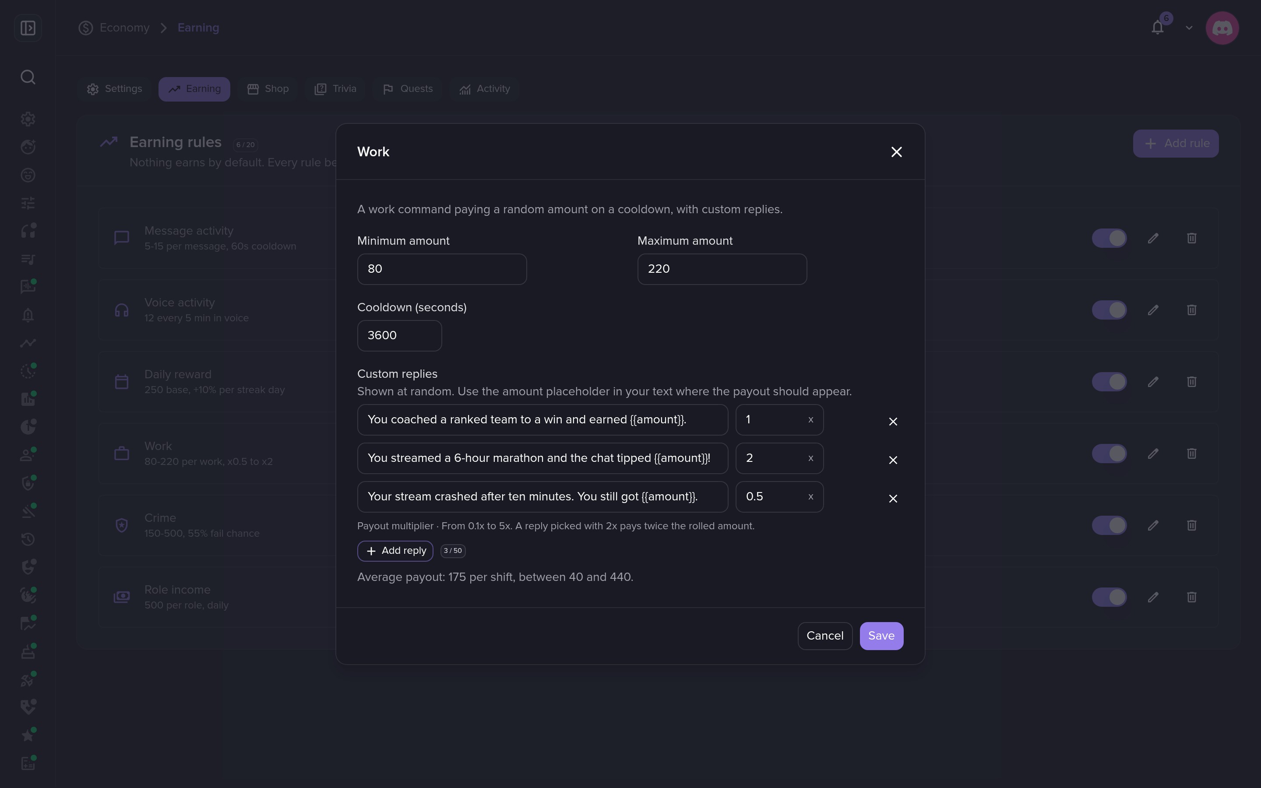Close the Work dialog
This screenshot has height=788, width=1261.
click(x=896, y=151)
